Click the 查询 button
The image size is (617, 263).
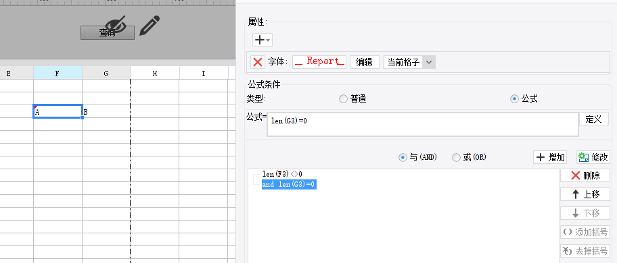(x=108, y=33)
